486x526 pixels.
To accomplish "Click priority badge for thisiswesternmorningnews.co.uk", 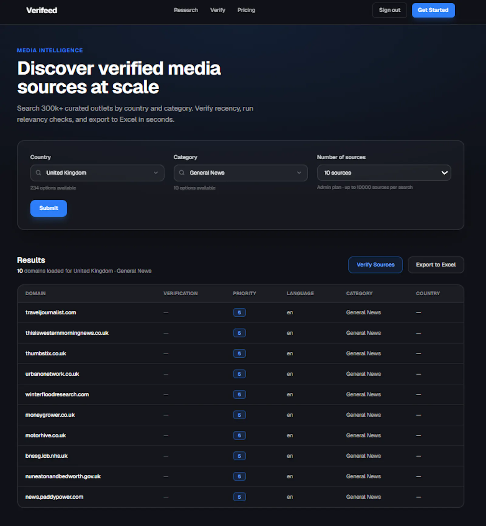I will [x=239, y=333].
